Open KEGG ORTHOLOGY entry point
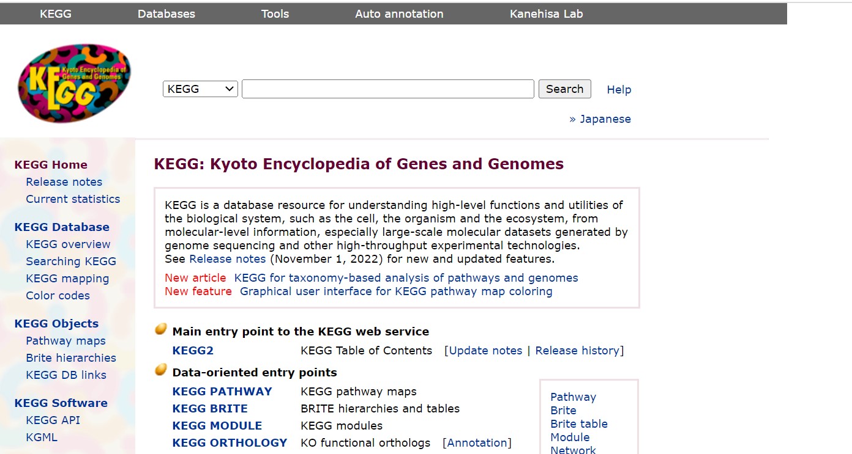This screenshot has width=852, height=454. (230, 443)
